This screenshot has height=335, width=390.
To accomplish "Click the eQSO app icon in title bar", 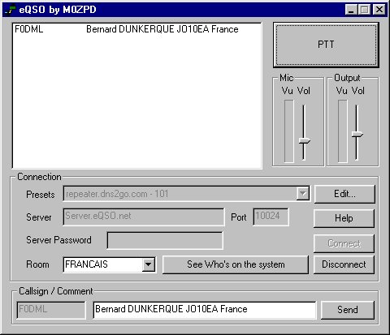I will coord(10,10).
